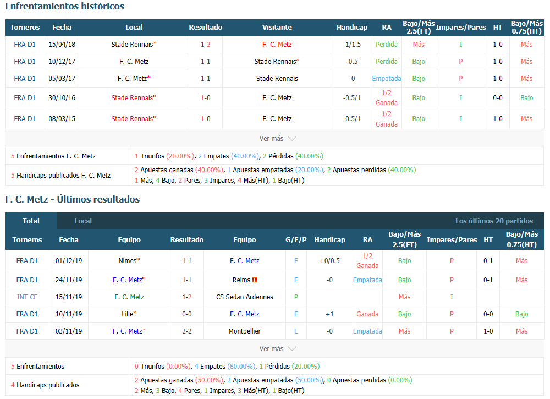This screenshot has width=550, height=399.
Task: Click CS Sedan Ardennes team name
Action: pyautogui.click(x=245, y=297)
